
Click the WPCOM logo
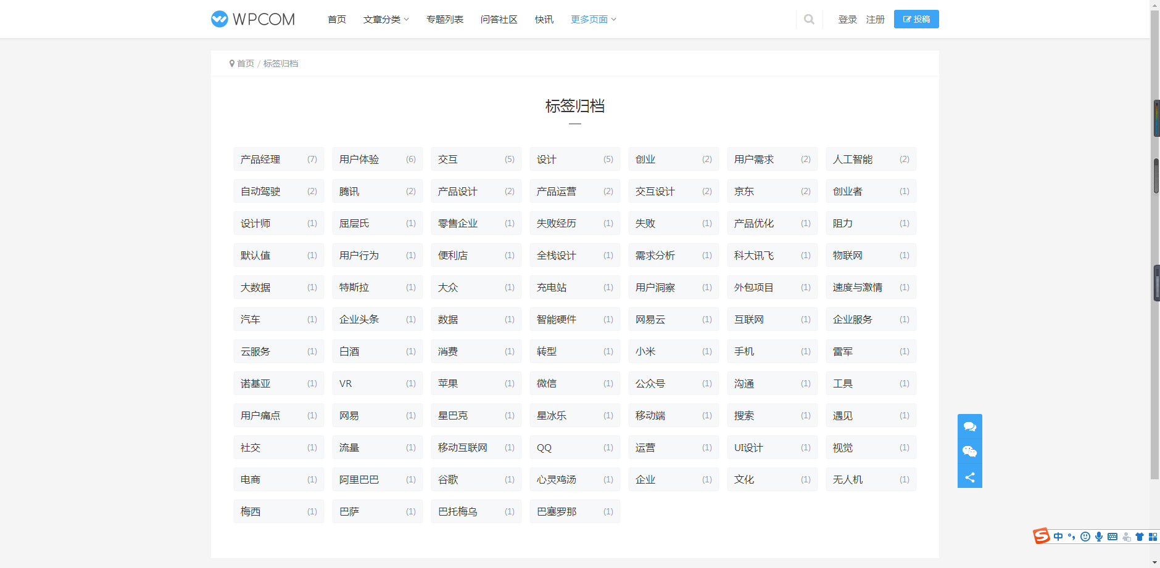(x=253, y=19)
